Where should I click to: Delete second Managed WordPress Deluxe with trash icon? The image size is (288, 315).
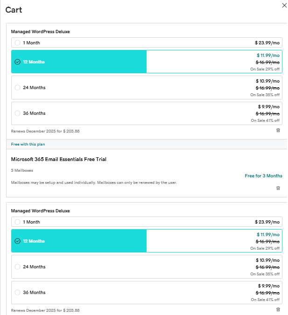(278, 309)
